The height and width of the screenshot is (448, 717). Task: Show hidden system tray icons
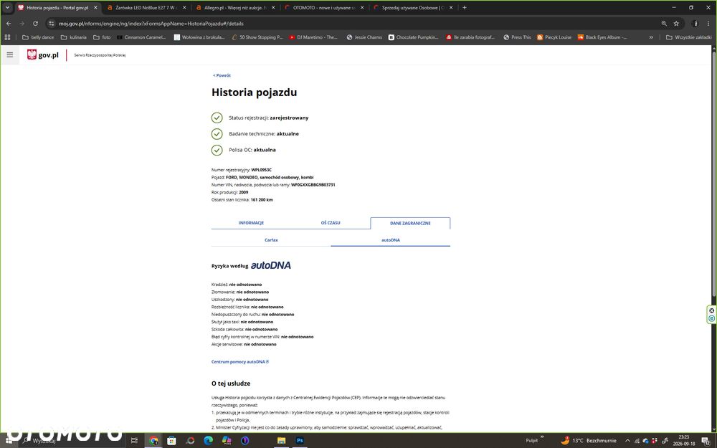click(627, 441)
